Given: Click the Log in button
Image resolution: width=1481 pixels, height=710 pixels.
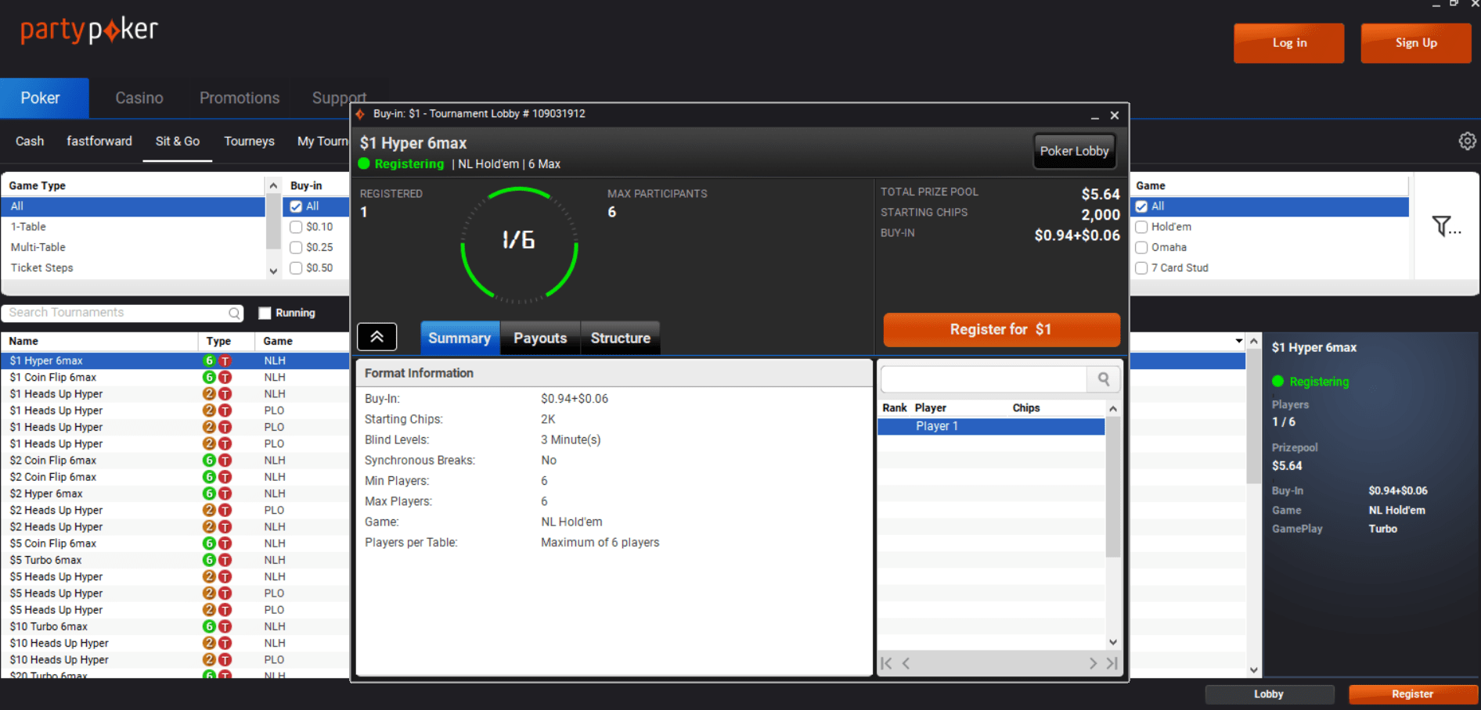Looking at the screenshot, I should tap(1289, 43).
